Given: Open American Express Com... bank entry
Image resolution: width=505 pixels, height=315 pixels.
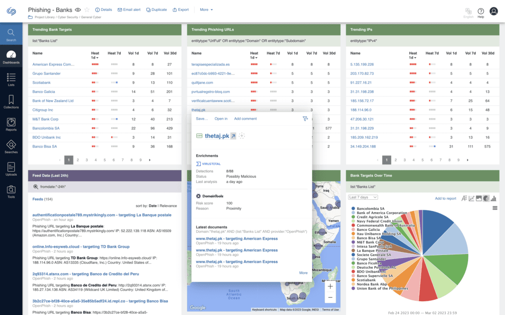Looking at the screenshot, I should pyautogui.click(x=53, y=64).
